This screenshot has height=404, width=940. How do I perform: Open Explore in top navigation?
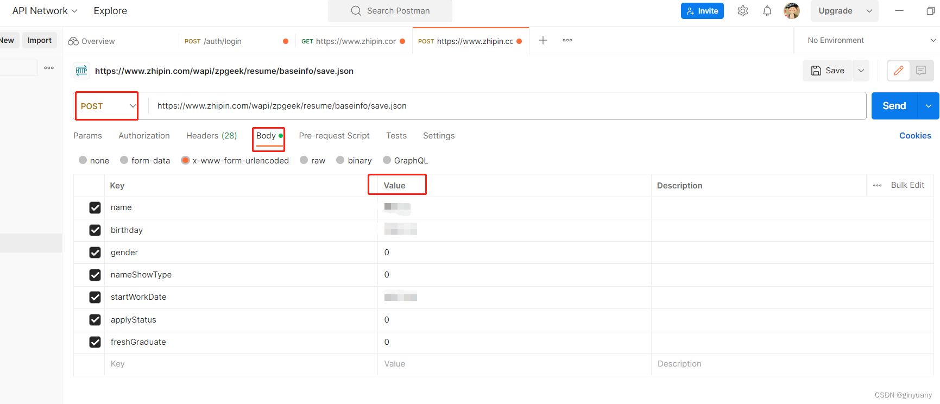(x=110, y=11)
